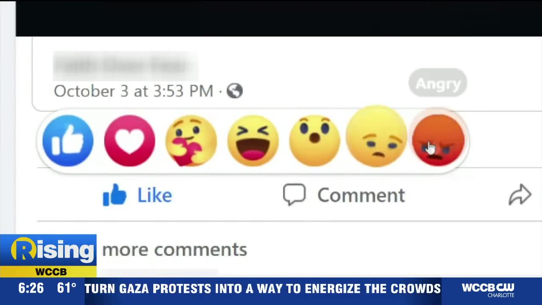Open the Comment button
Viewport: 542px width, 305px height.
[344, 195]
